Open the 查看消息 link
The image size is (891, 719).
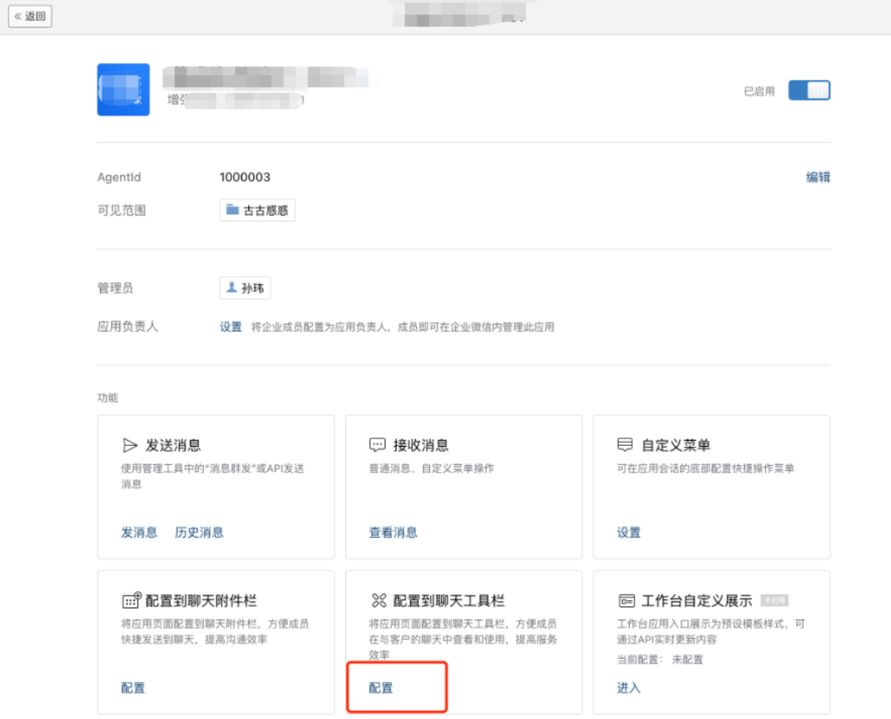pyautogui.click(x=393, y=532)
